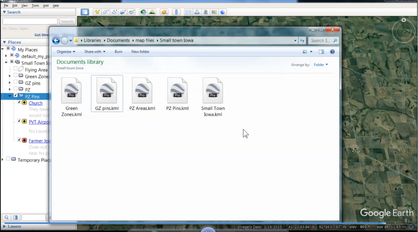Viewport: 418px width, 232px height.
Task: Click the PVT Airport placemark link
Action: [x=39, y=122]
